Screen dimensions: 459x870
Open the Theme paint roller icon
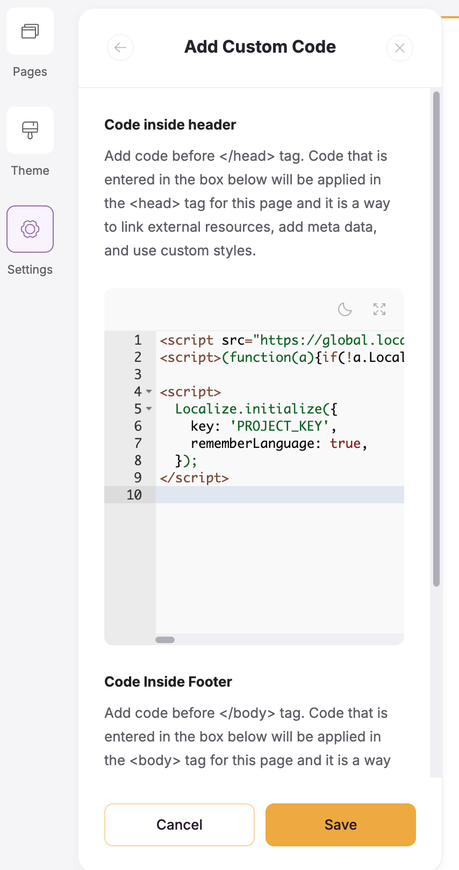[x=30, y=130]
